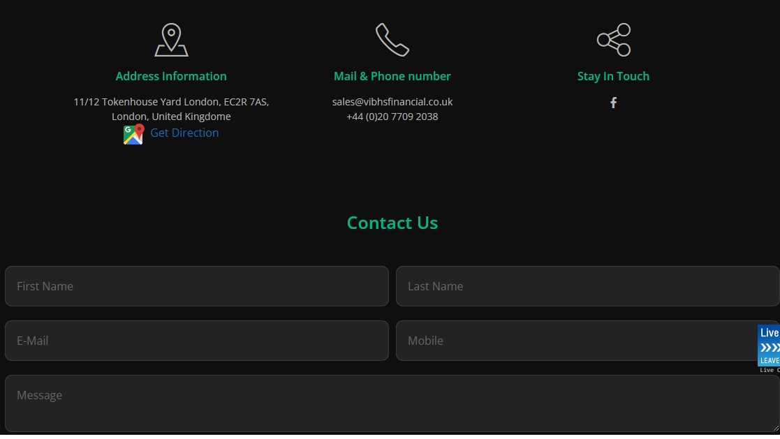
Task: Click the share network icon
Action: point(613,40)
